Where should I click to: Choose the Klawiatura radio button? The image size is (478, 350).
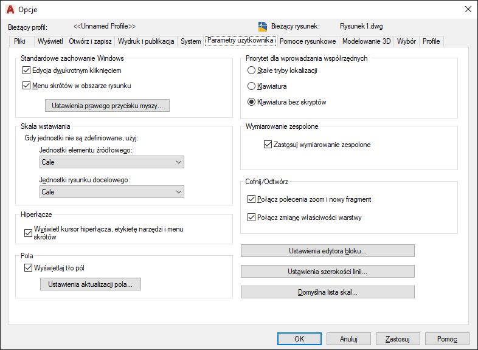pyautogui.click(x=252, y=86)
